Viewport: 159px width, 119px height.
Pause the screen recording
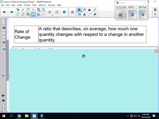(x=132, y=15)
